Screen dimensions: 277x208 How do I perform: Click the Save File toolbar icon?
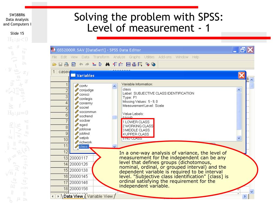(60, 64)
